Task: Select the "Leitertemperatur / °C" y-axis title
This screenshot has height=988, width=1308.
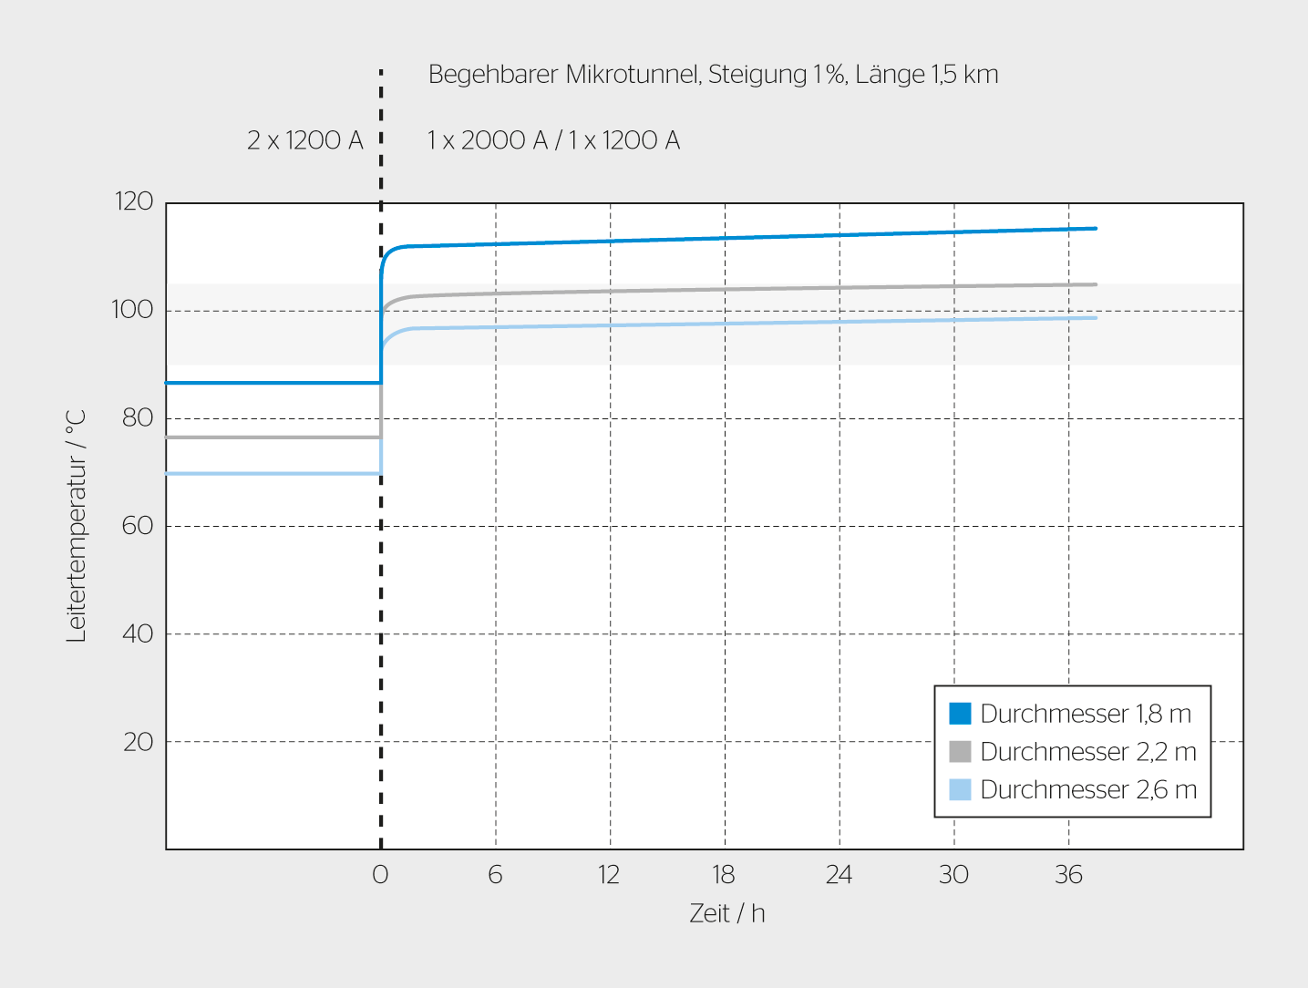Action: click(x=77, y=526)
